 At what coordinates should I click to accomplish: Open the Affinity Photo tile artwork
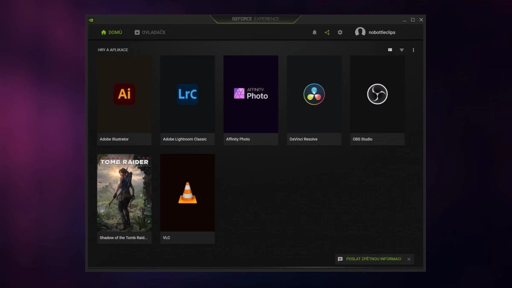click(251, 94)
